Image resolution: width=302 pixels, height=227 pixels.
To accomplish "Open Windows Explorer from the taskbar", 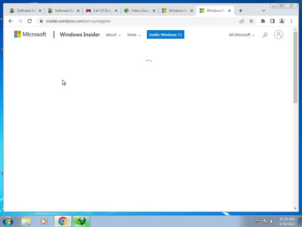I will (x=26, y=221).
